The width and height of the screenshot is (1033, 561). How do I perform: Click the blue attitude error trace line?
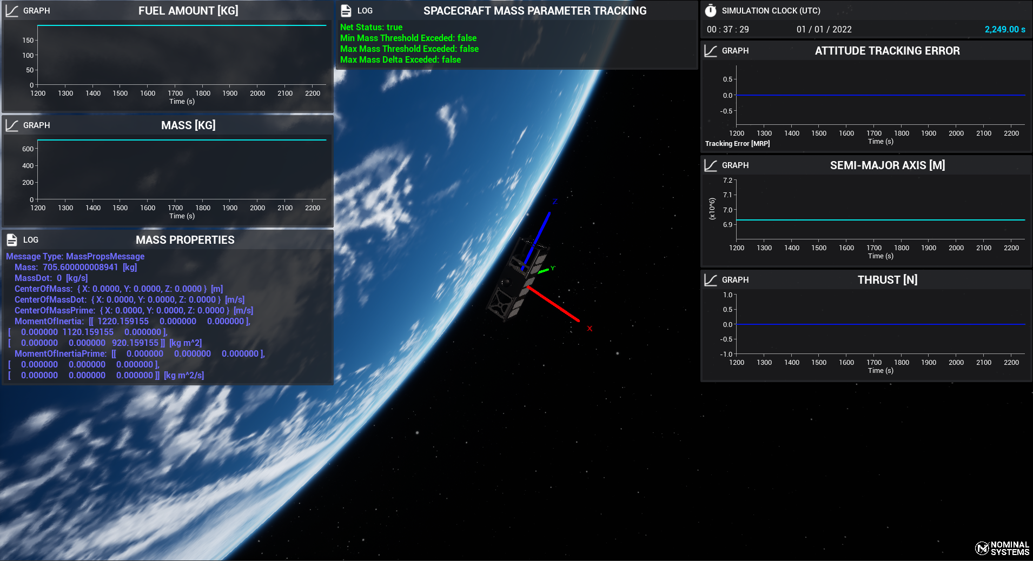[x=880, y=95]
